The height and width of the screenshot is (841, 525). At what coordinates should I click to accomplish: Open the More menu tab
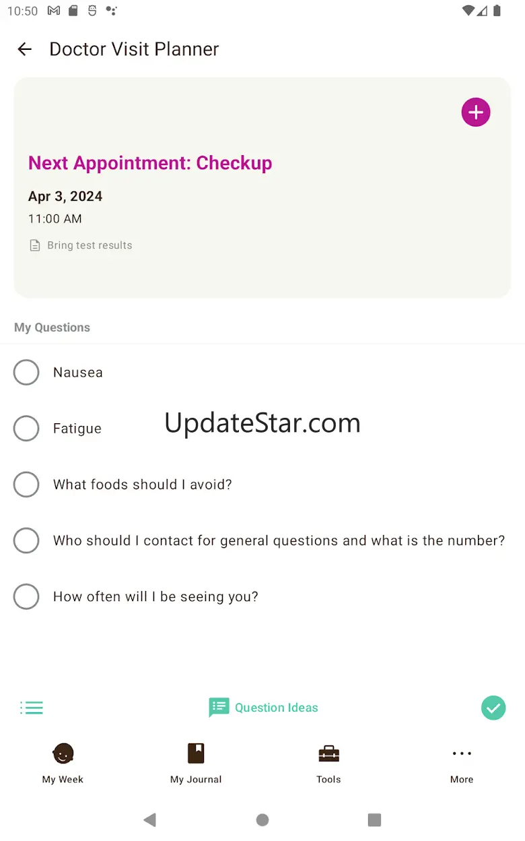462,763
